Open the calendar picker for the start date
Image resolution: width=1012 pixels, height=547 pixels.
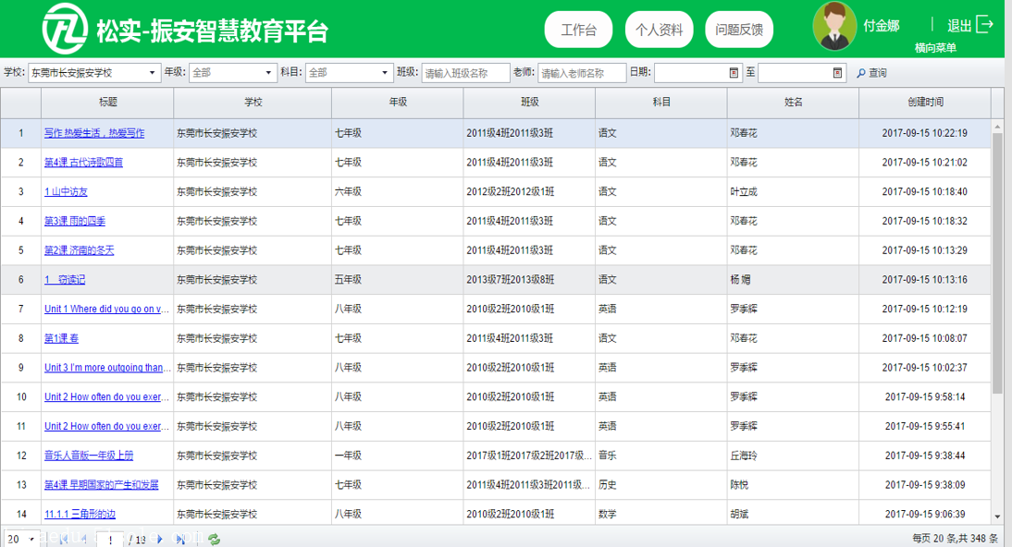(734, 71)
